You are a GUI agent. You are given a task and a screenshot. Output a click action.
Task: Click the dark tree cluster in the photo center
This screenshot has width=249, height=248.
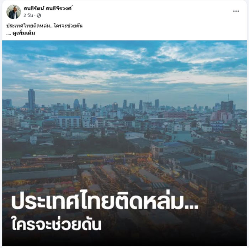95,143
